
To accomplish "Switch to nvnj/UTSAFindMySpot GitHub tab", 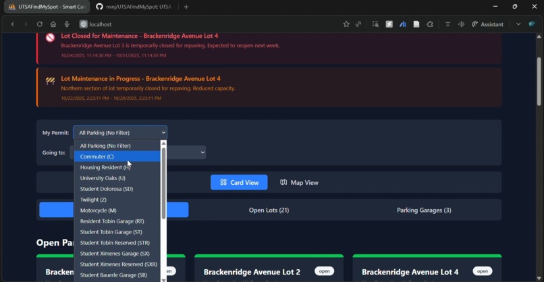I will coord(134,7).
